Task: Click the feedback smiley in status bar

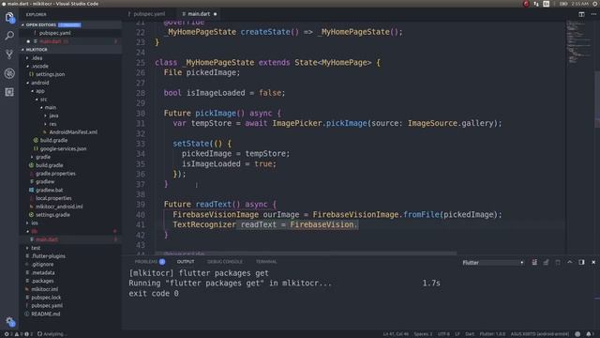Action: pos(577,334)
